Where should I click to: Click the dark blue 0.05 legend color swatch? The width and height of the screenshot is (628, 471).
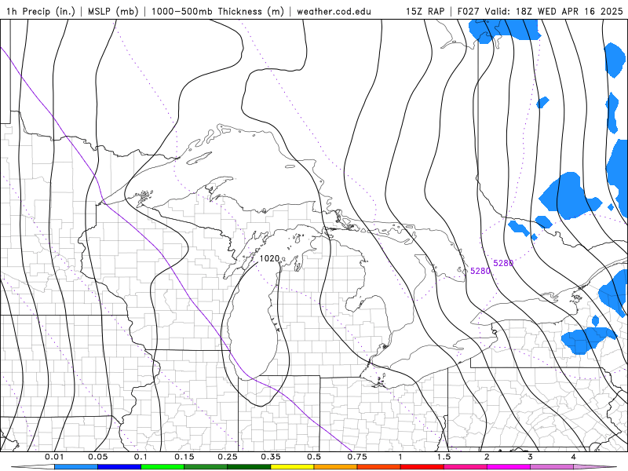pyautogui.click(x=119, y=467)
